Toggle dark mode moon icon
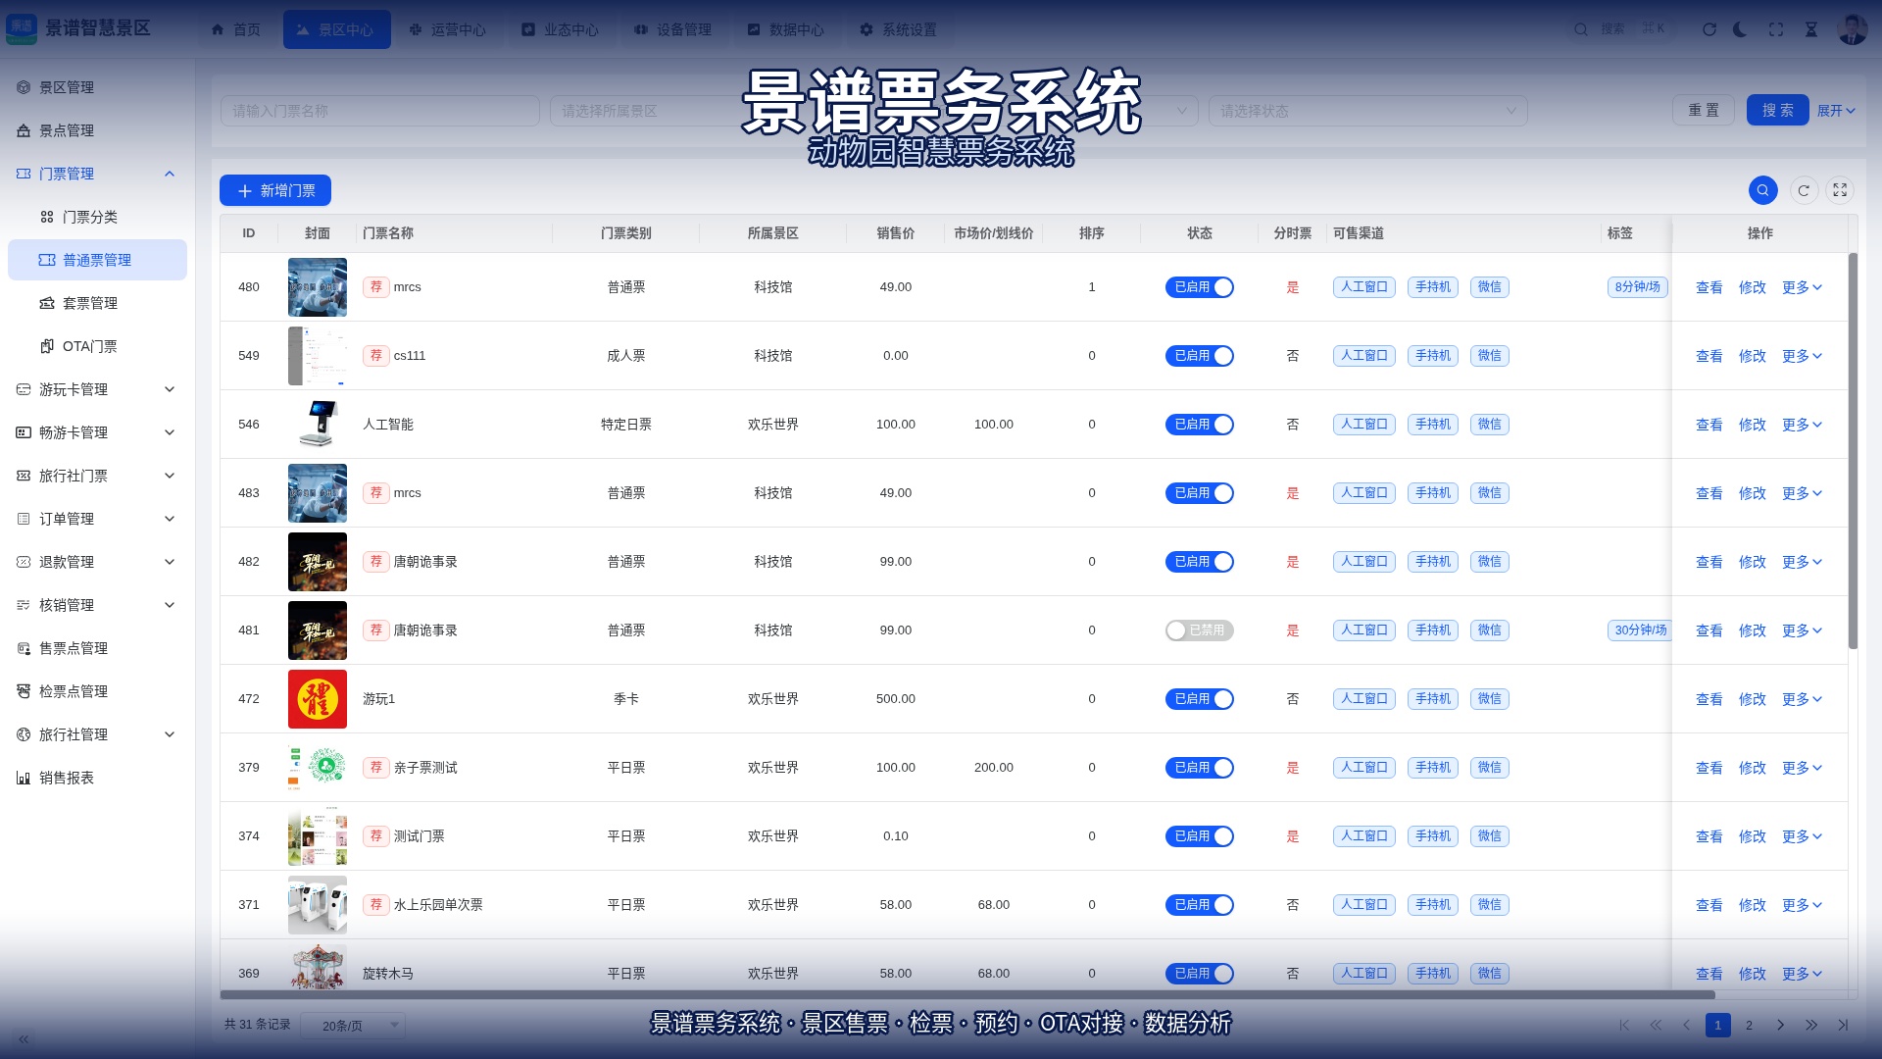The image size is (1882, 1059). 1741,29
